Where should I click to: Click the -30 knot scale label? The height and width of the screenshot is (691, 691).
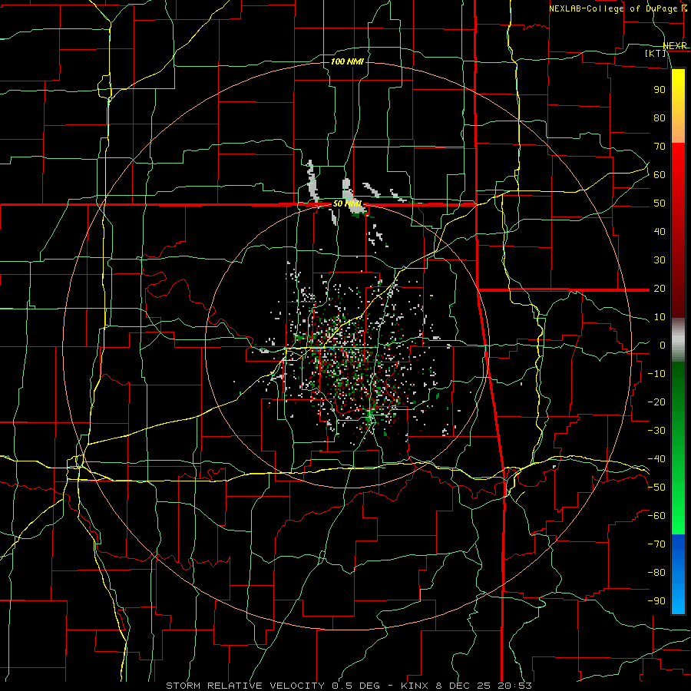click(656, 431)
